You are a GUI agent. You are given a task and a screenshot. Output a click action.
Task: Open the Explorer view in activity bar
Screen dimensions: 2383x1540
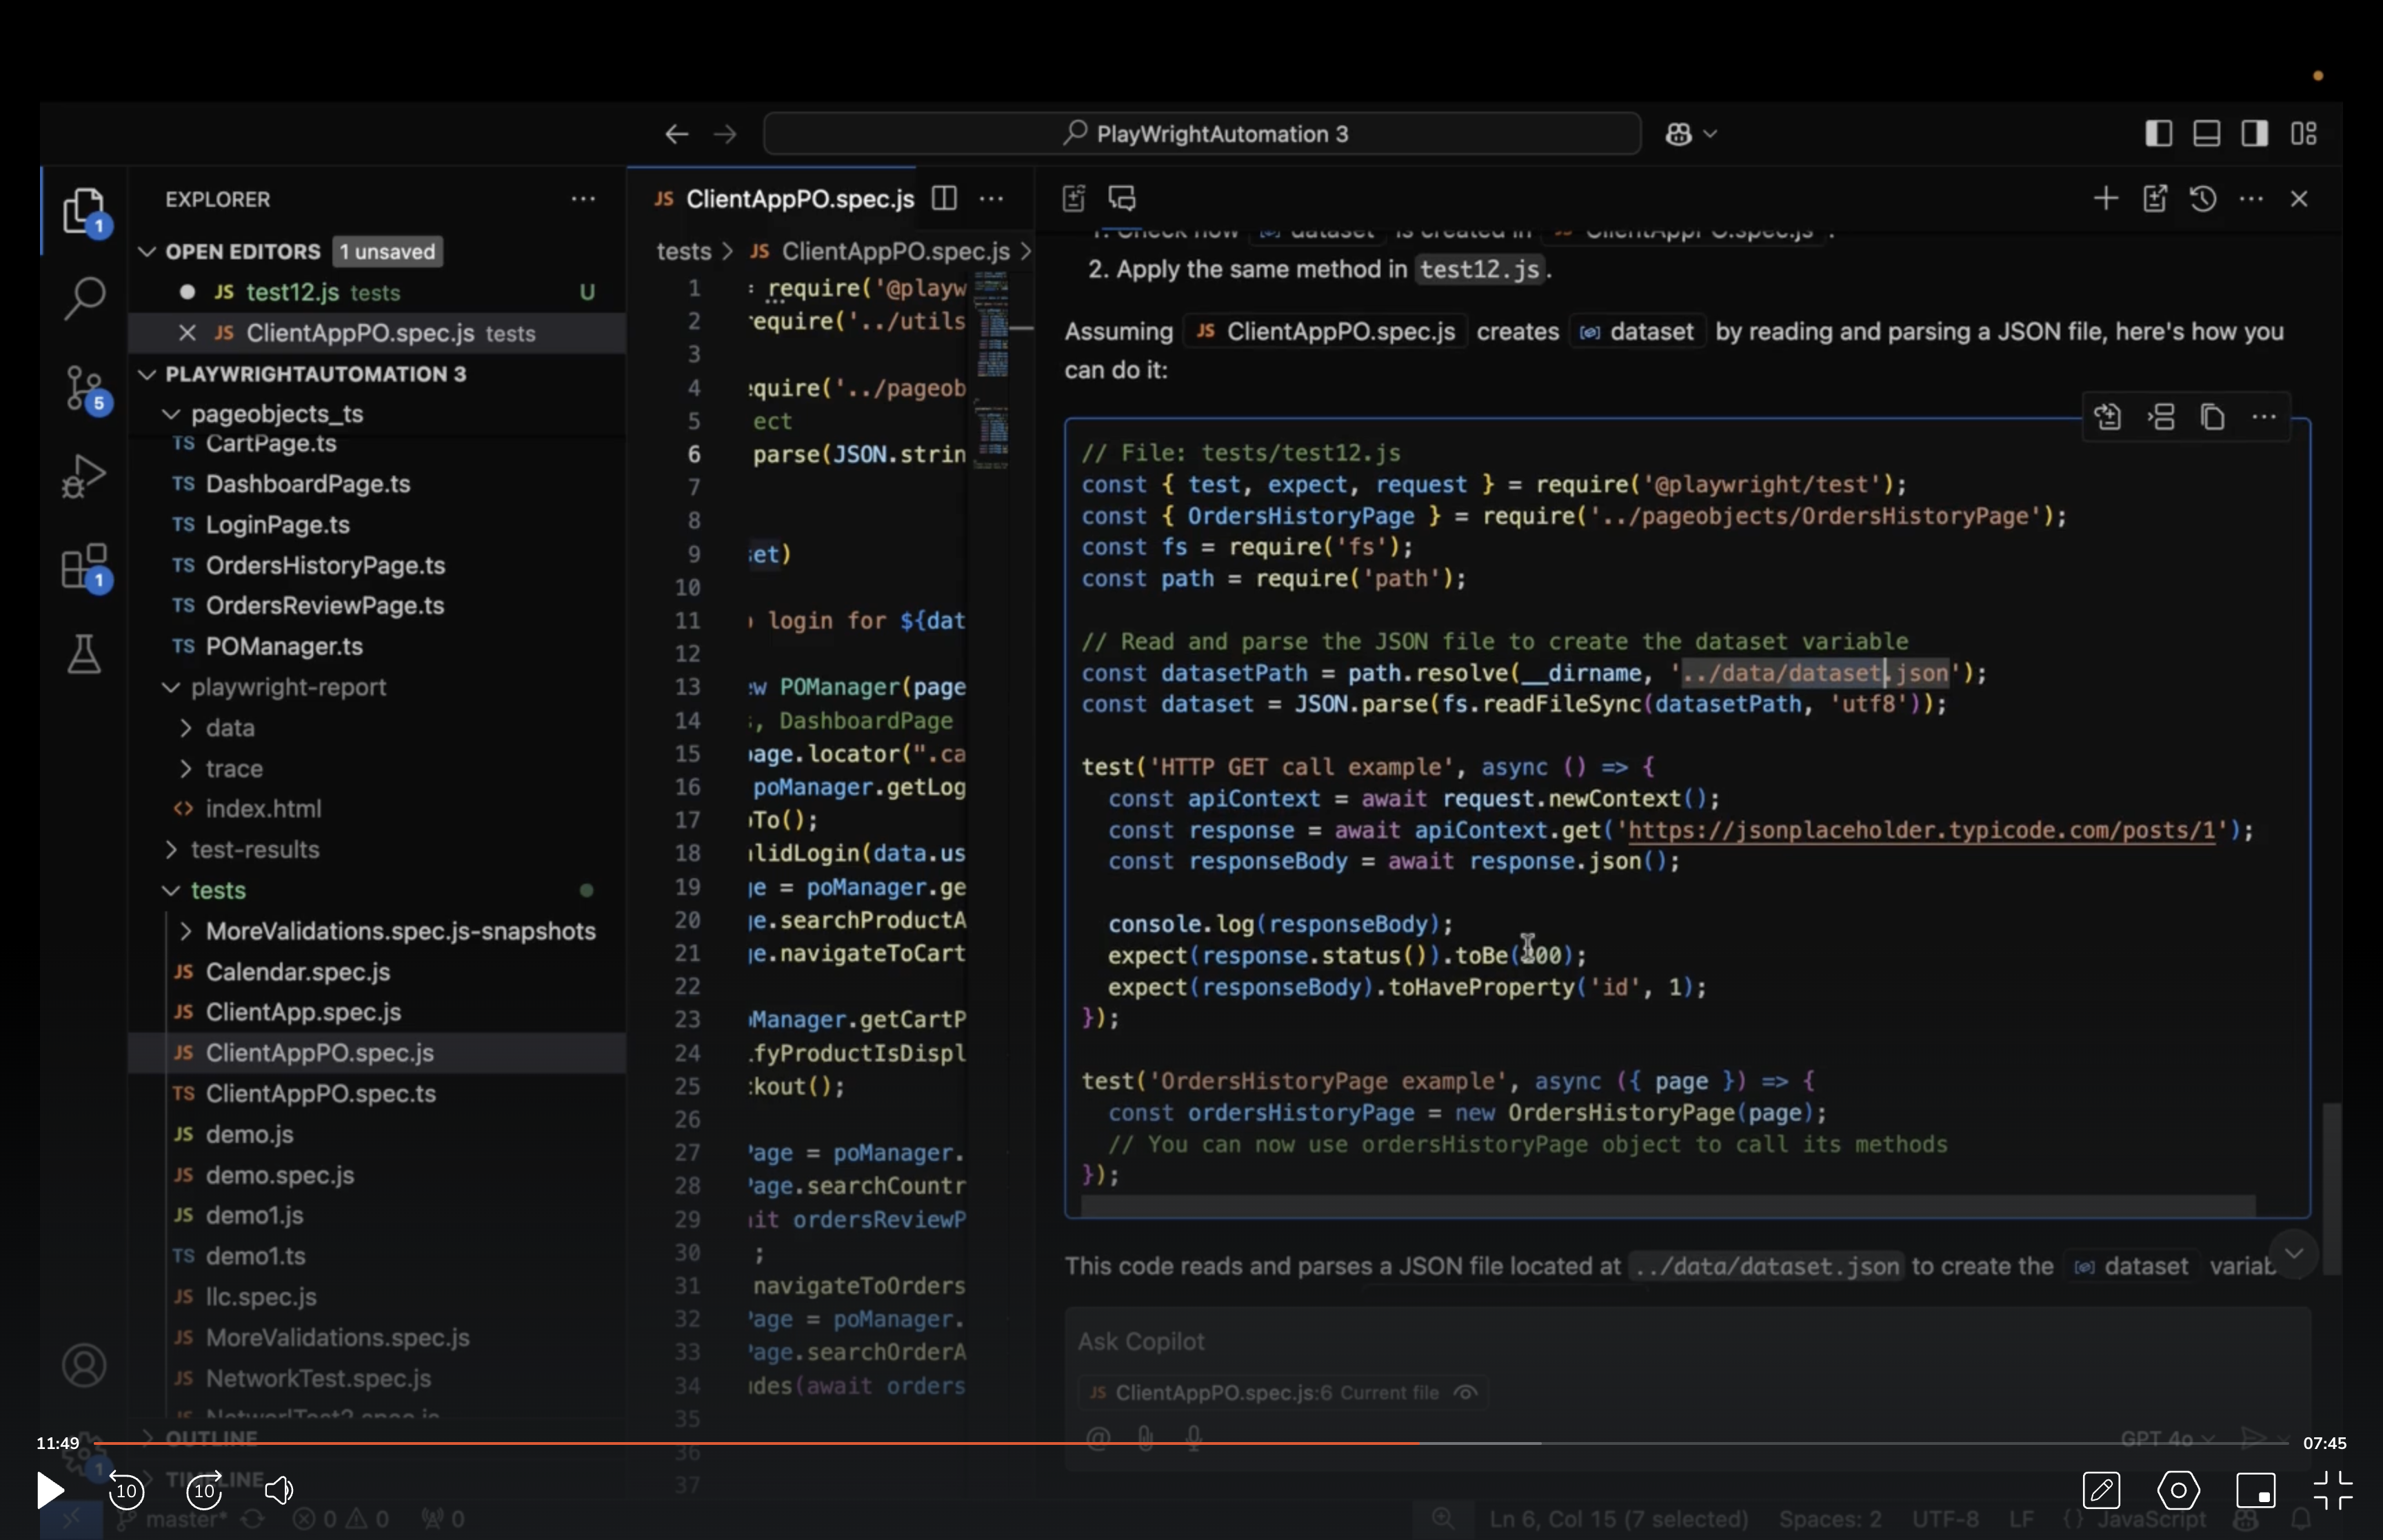click(84, 211)
